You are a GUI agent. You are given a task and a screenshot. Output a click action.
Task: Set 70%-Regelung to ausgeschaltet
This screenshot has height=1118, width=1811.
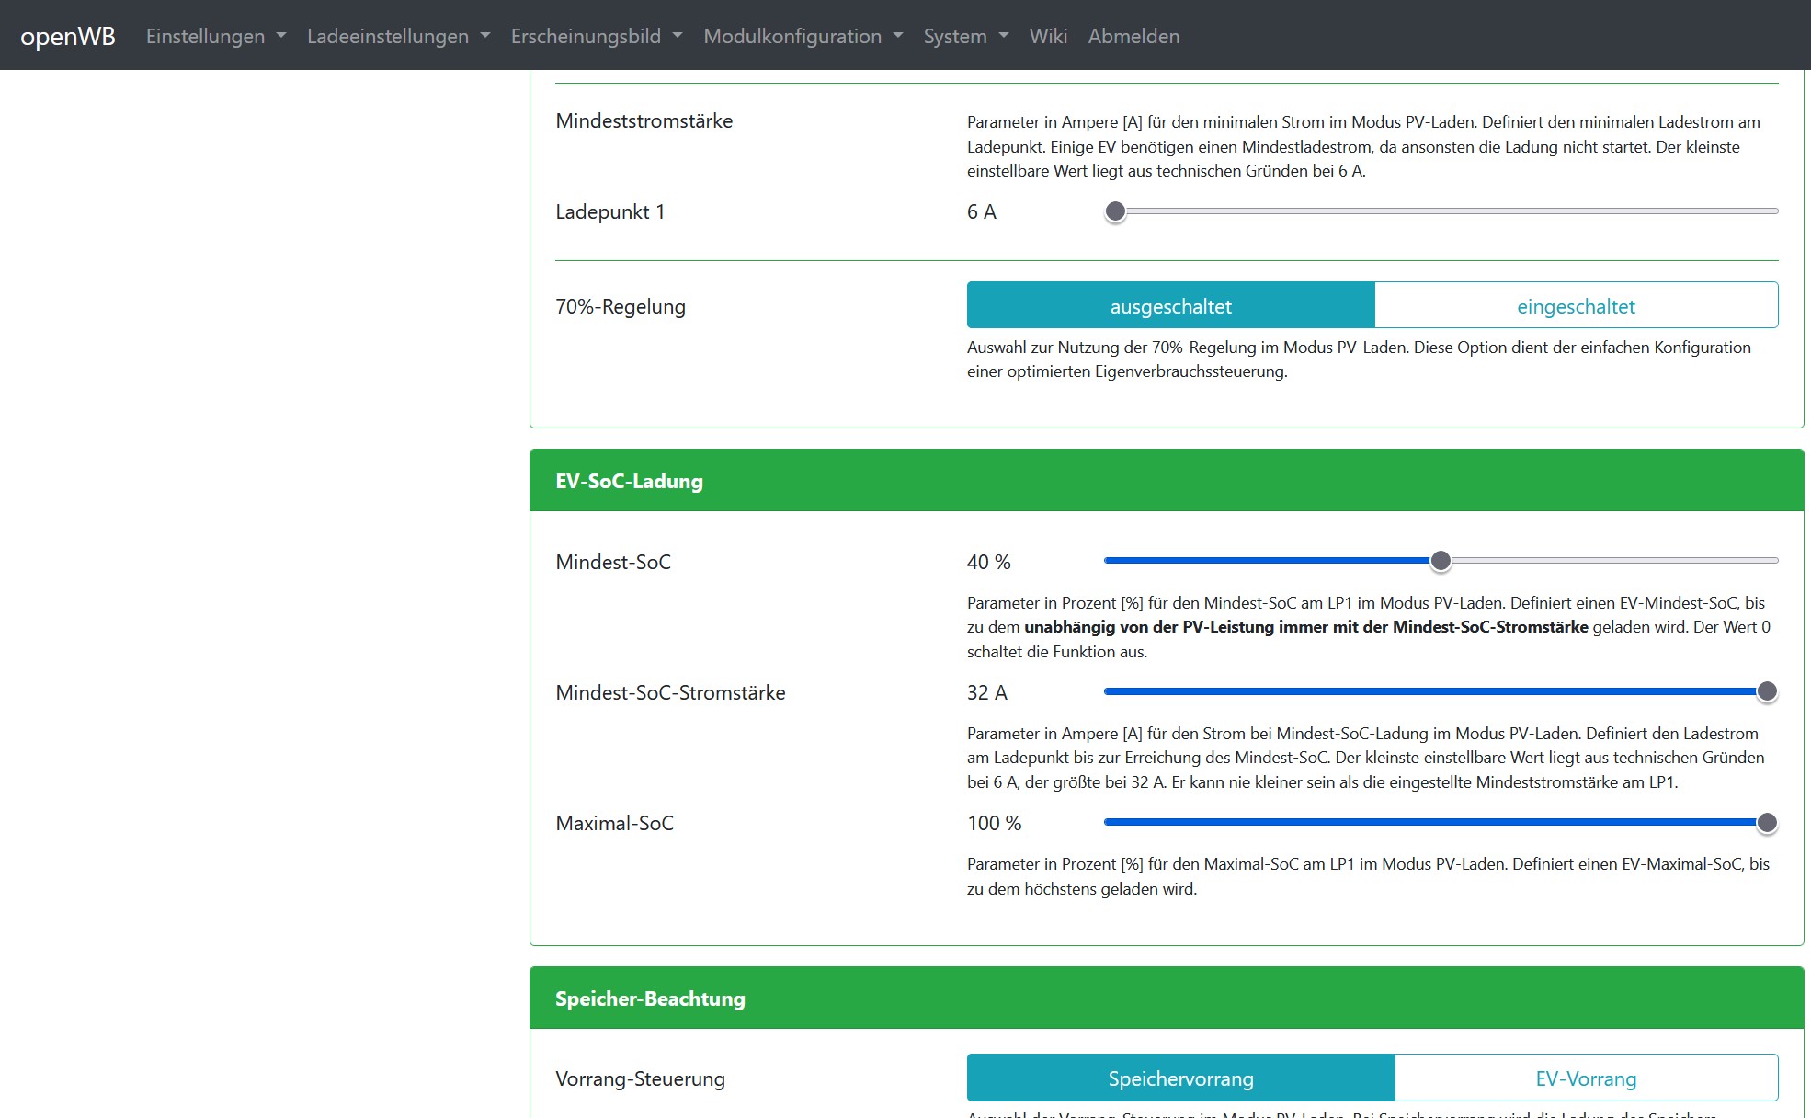(1170, 306)
